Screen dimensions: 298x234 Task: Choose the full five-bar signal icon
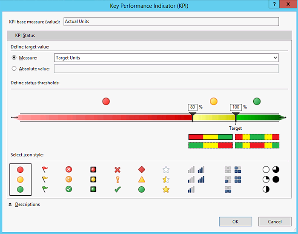(201, 180)
